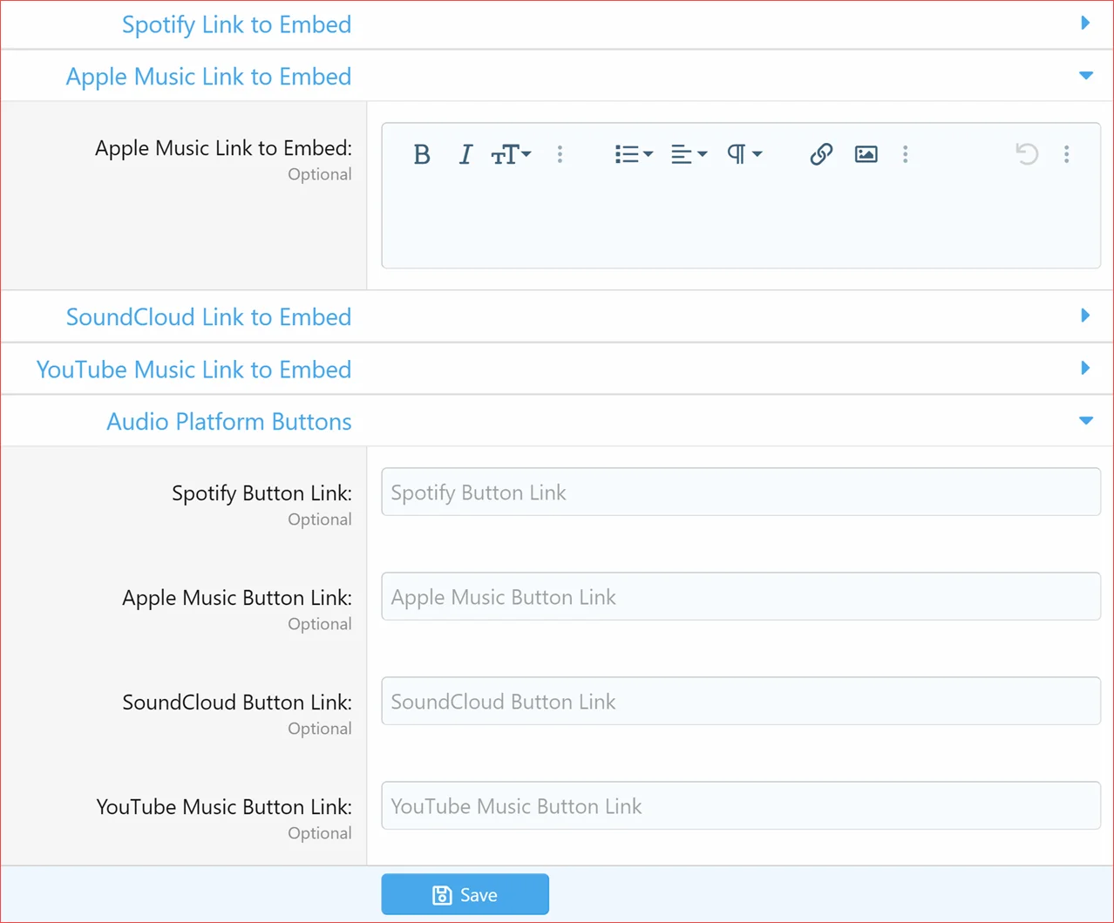Click the insert image icon
Viewport: 1114px width, 923px height.
point(866,154)
